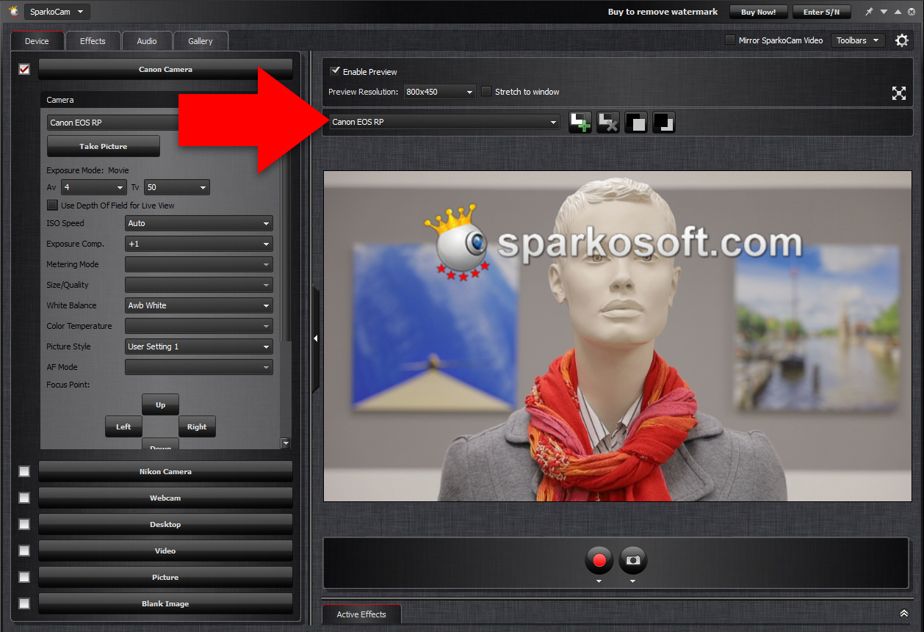Open the arrow menu under the snapshot button

coord(633,581)
